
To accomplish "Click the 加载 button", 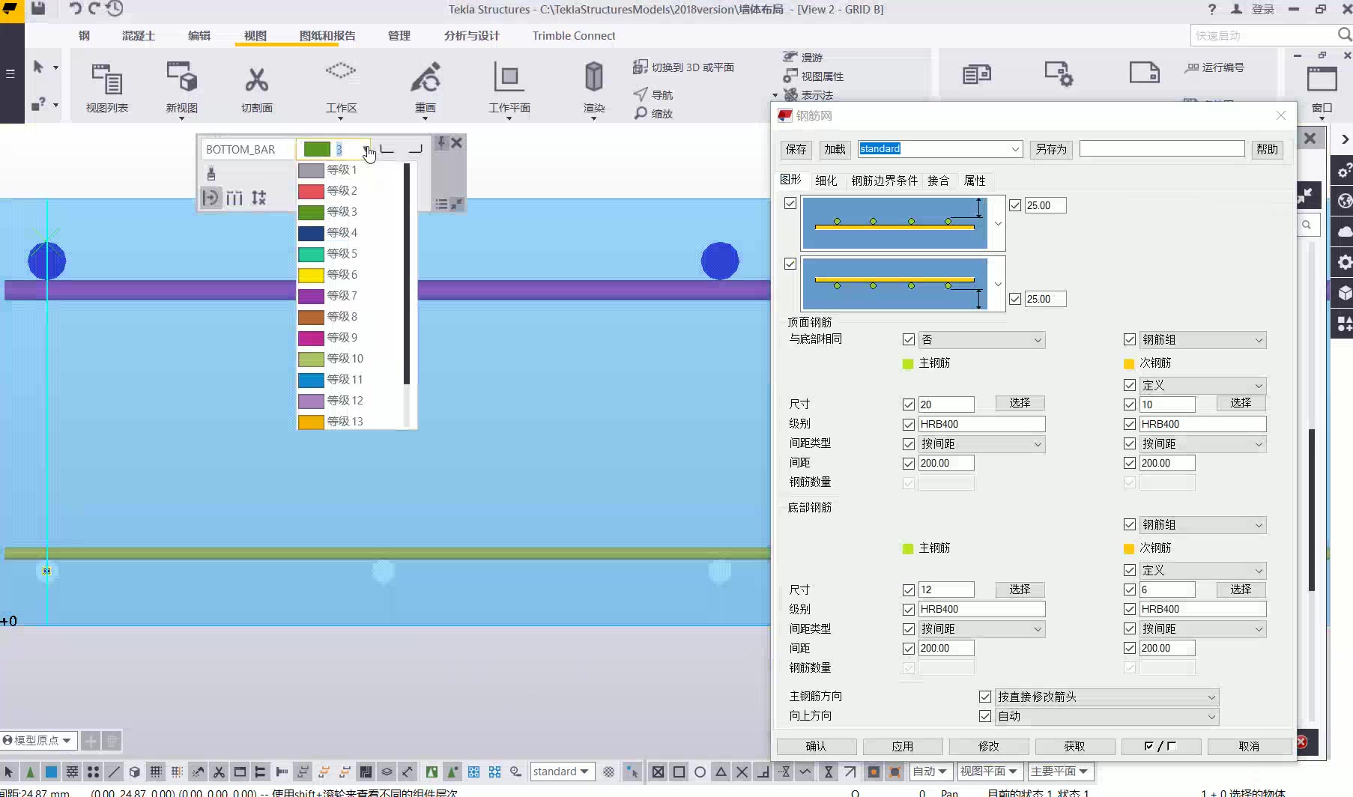I will pos(835,149).
